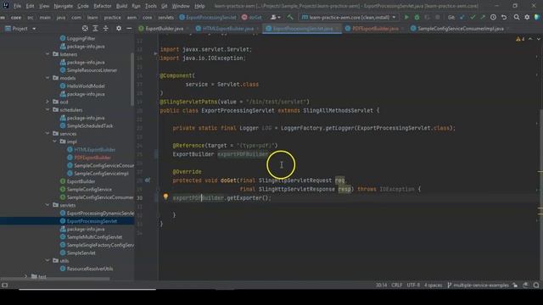The image size is (543, 305).
Task: Change 4 spaces indent setting
Action: [x=434, y=285]
